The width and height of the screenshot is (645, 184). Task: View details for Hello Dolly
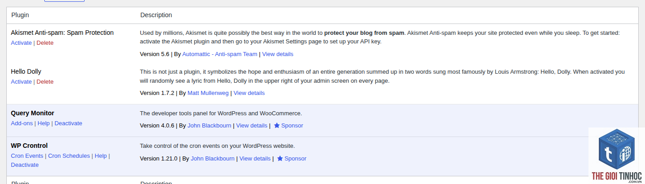[x=249, y=93]
